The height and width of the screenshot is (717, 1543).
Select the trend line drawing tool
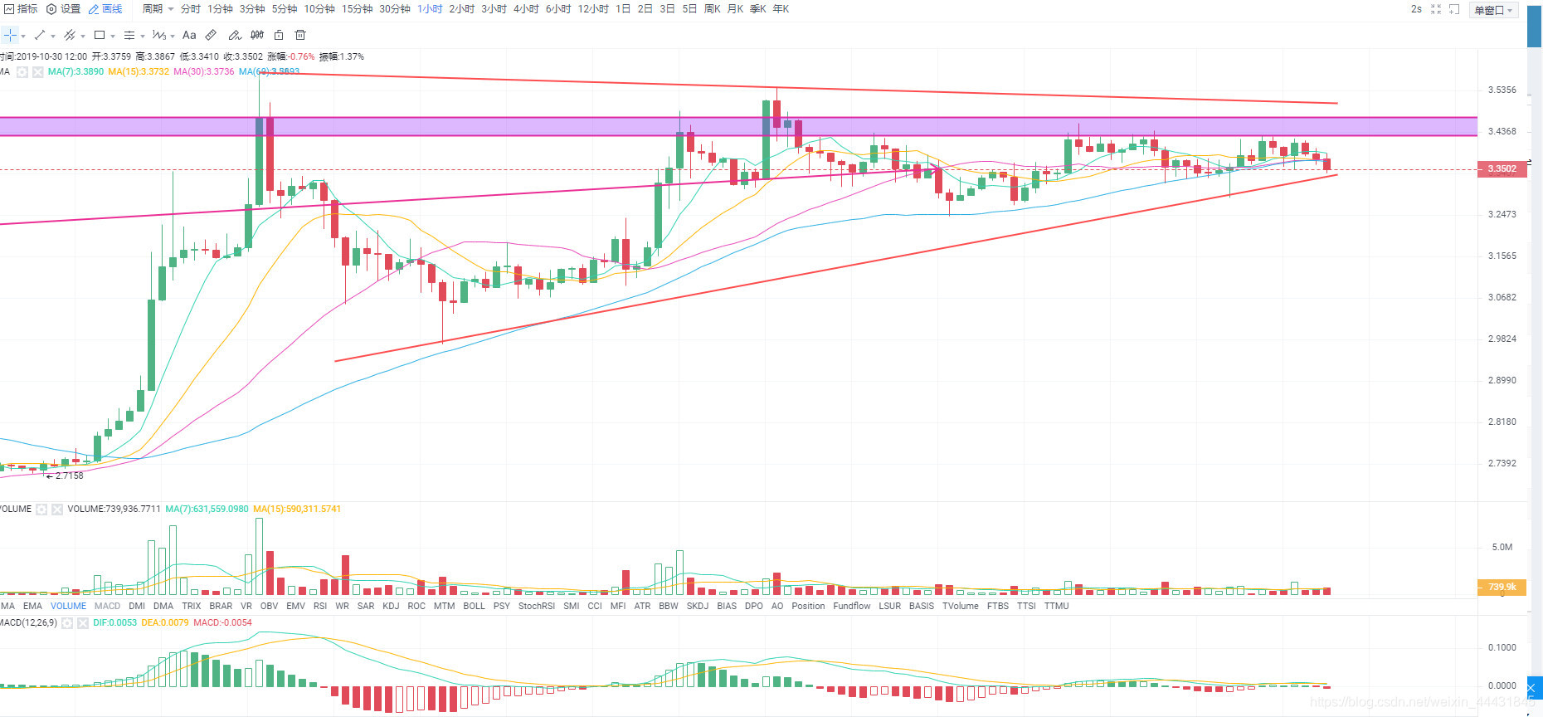[40, 35]
